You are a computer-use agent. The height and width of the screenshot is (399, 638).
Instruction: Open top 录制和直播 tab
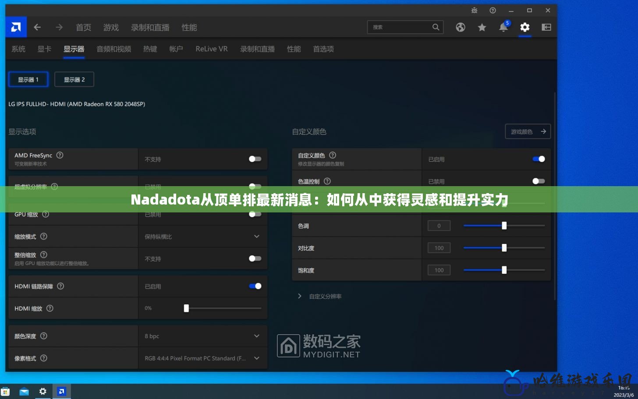tap(150, 28)
